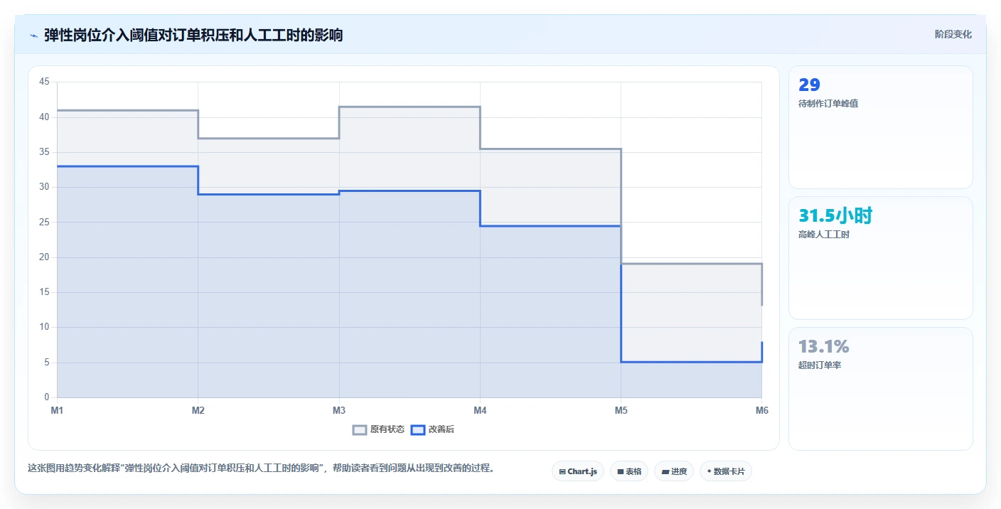
Task: Click the 40 y-axis value
Action: pos(44,117)
